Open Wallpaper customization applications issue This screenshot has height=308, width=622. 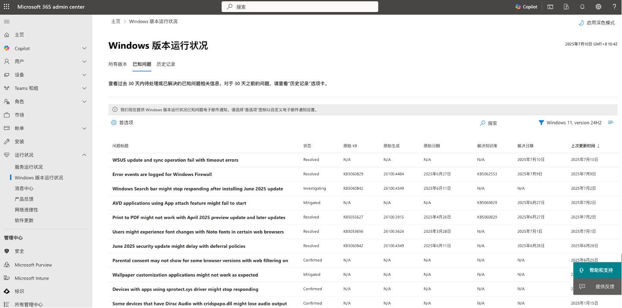point(185,275)
